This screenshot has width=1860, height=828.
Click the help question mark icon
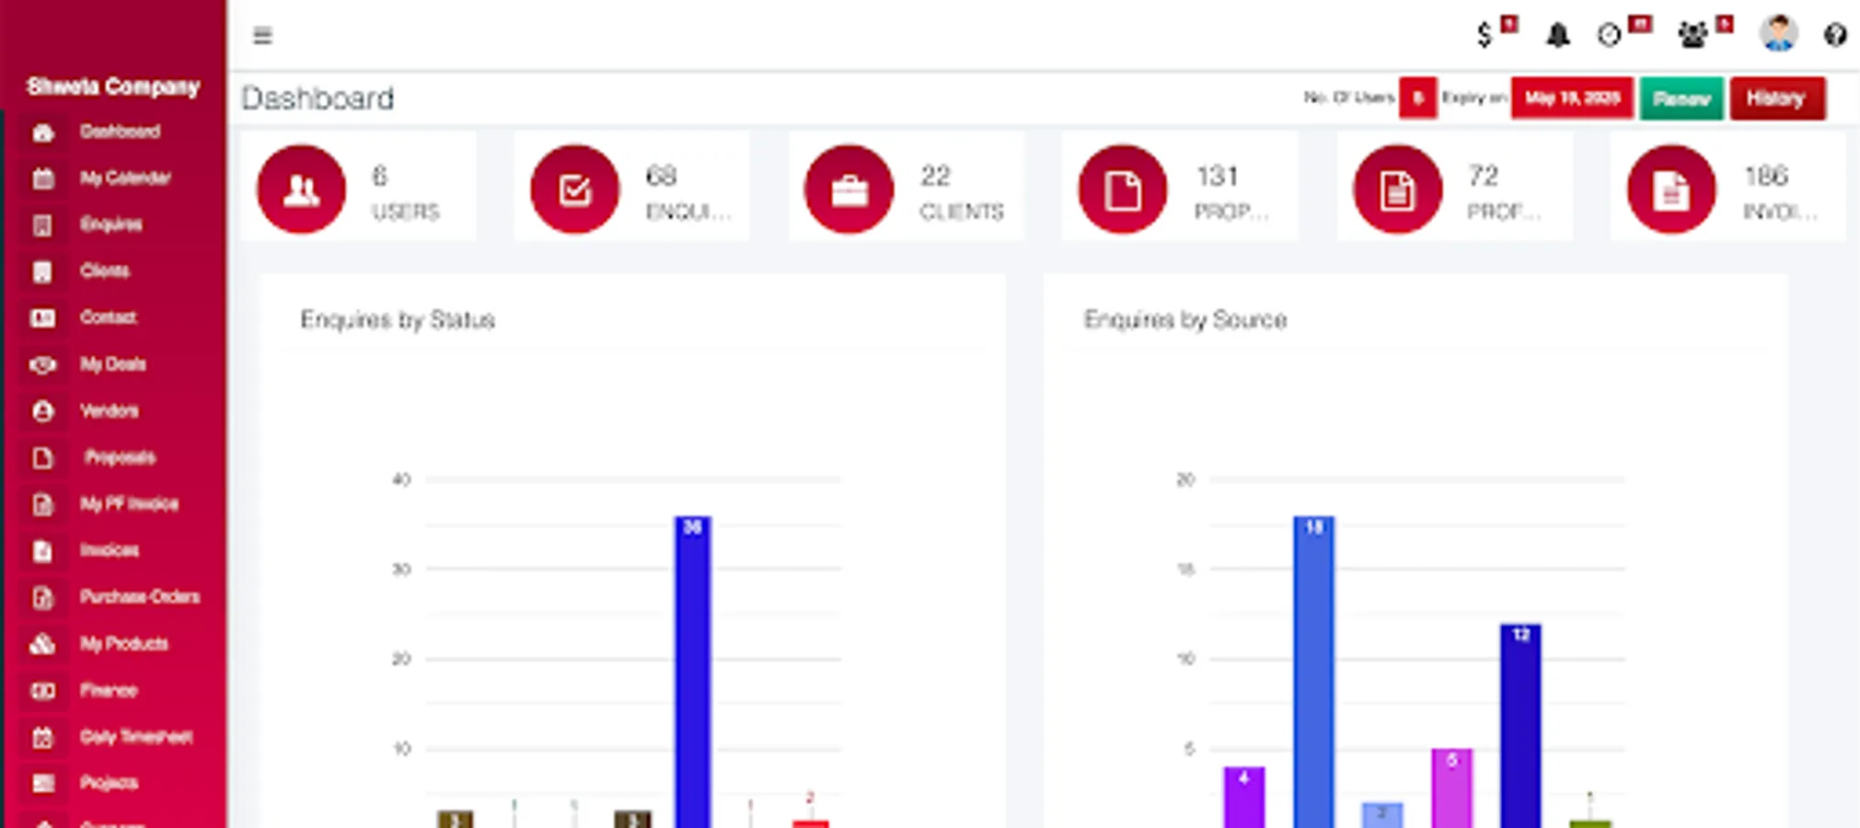pyautogui.click(x=1834, y=35)
